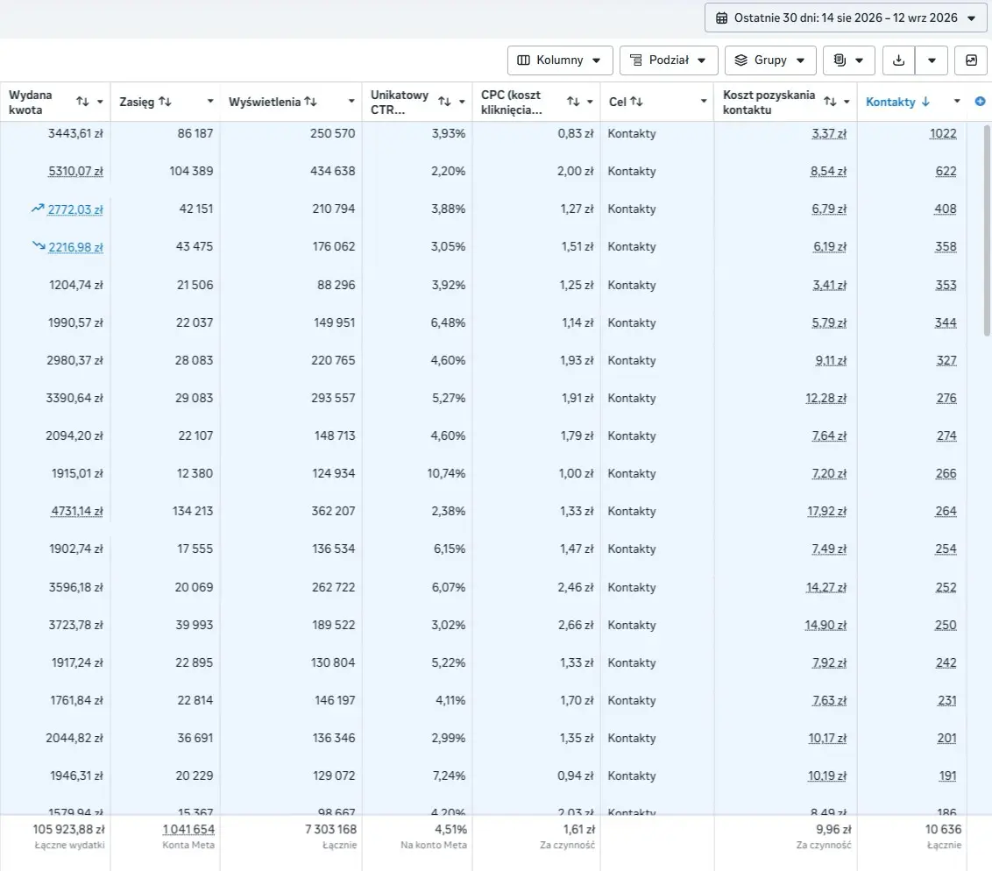Open the Grupy dropdown
The height and width of the screenshot is (871, 992).
point(770,60)
